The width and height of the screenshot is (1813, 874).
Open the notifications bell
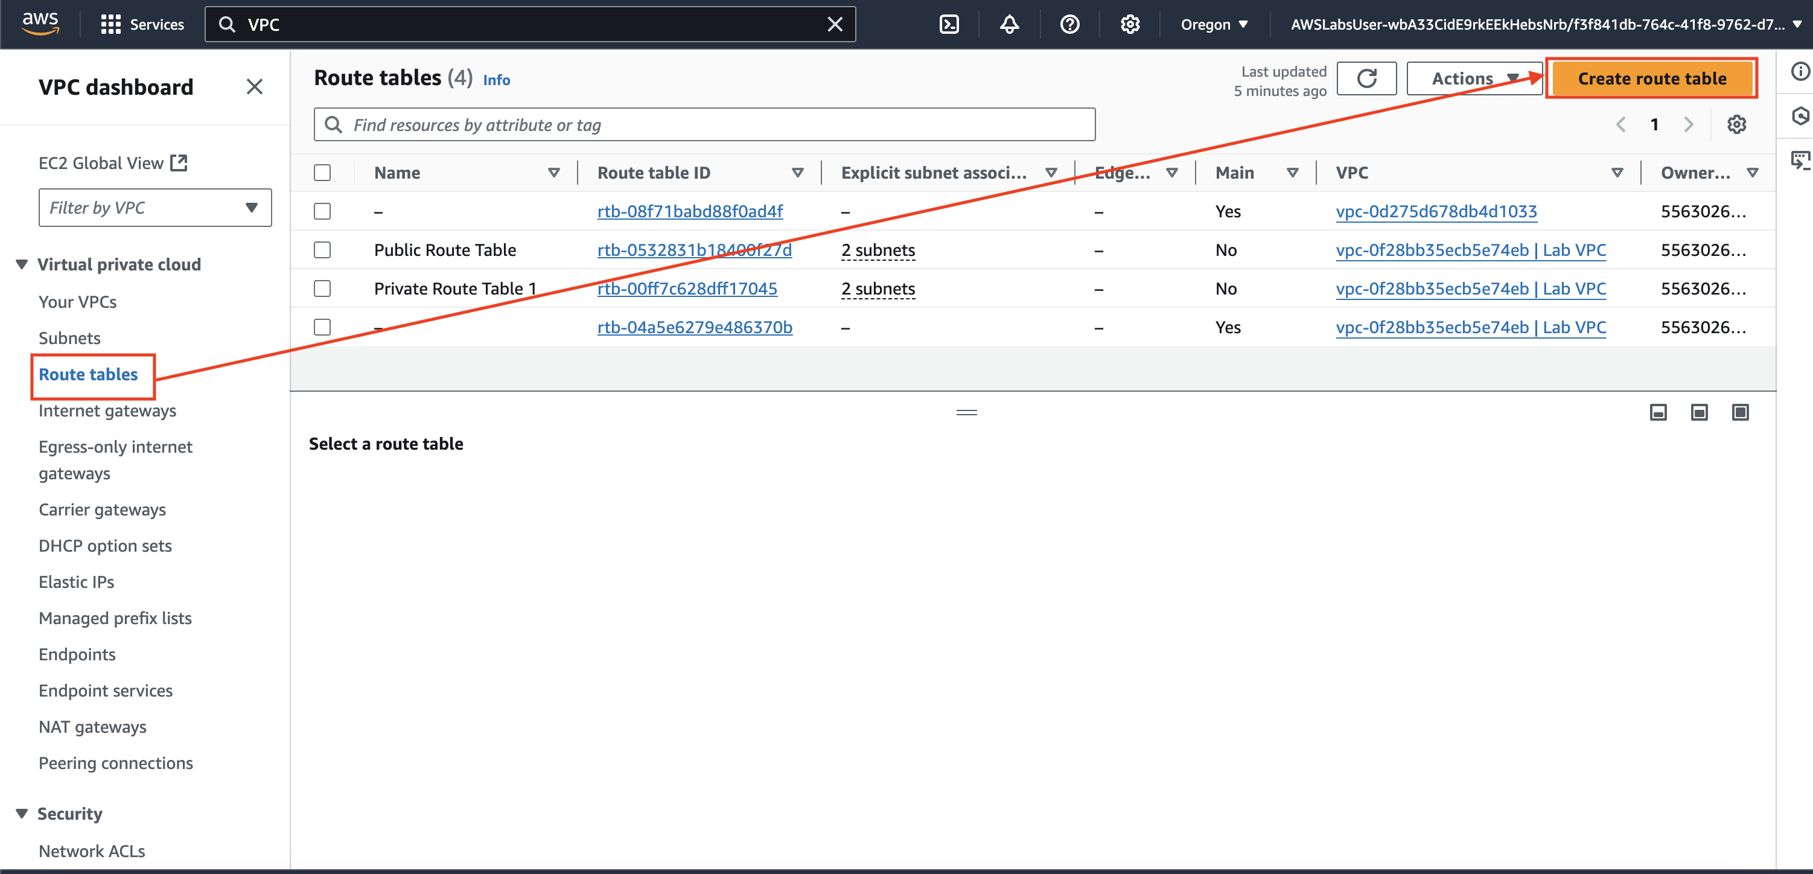click(x=1009, y=25)
